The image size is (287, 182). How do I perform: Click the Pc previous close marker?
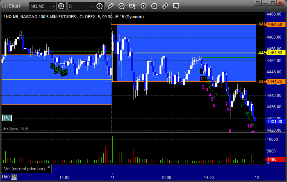tap(7, 118)
